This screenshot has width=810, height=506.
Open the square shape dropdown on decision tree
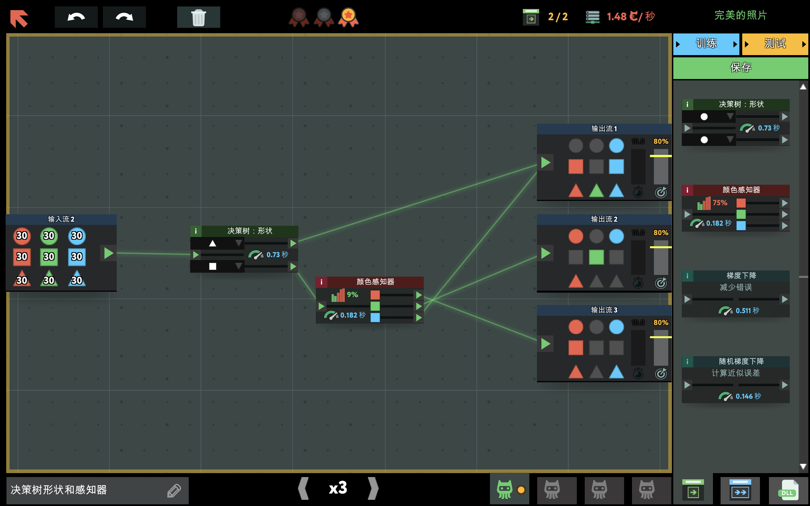point(238,266)
